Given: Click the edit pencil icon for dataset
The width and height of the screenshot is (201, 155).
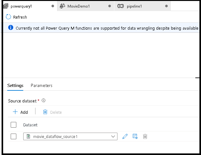Looking at the screenshot, I should tap(125, 136).
